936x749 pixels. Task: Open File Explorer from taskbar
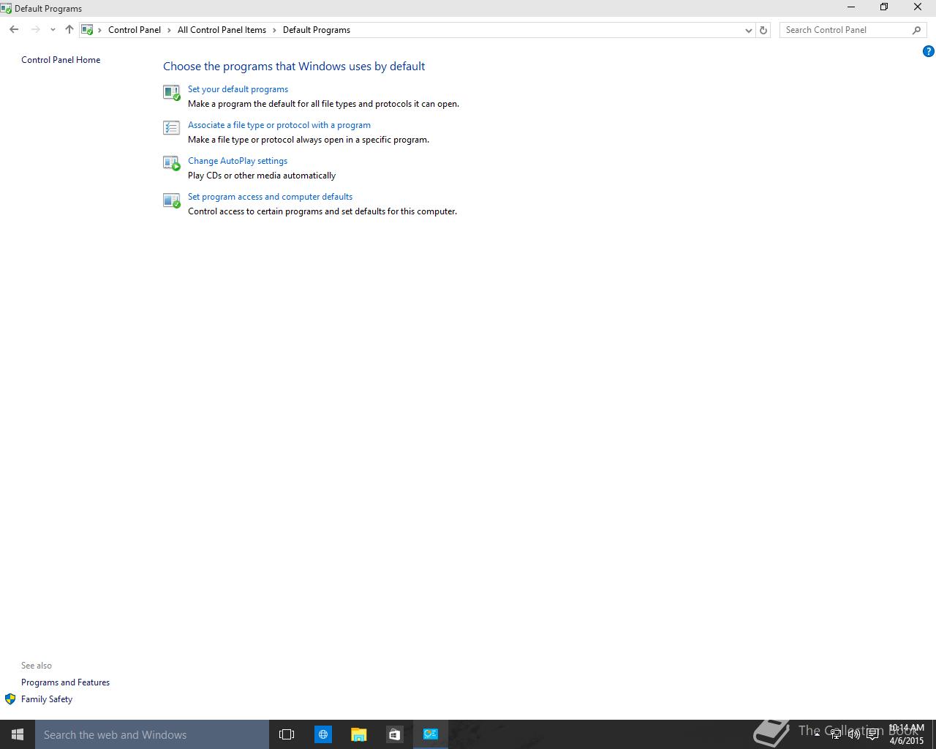(x=358, y=734)
